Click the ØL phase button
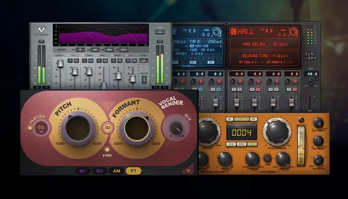Screen dimensions: 348x199 click(230, 119)
